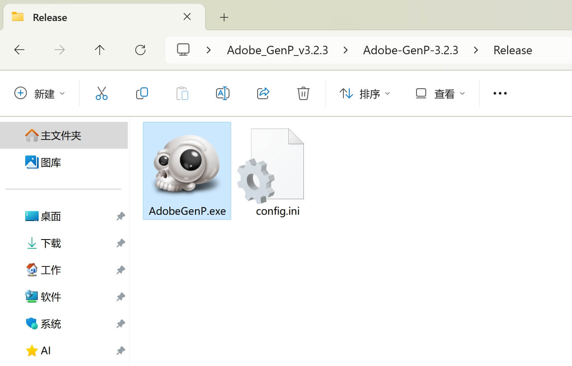Image resolution: width=572 pixels, height=366 pixels.
Task: Go forward with the right arrow
Action: pos(60,50)
